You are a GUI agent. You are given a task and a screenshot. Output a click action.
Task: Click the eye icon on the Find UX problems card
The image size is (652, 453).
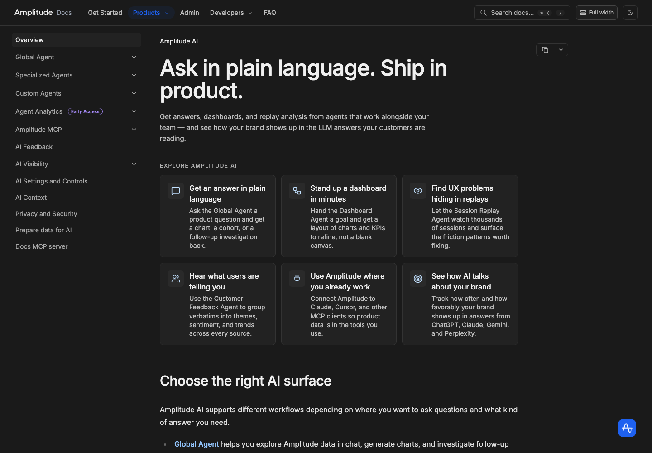click(418, 191)
